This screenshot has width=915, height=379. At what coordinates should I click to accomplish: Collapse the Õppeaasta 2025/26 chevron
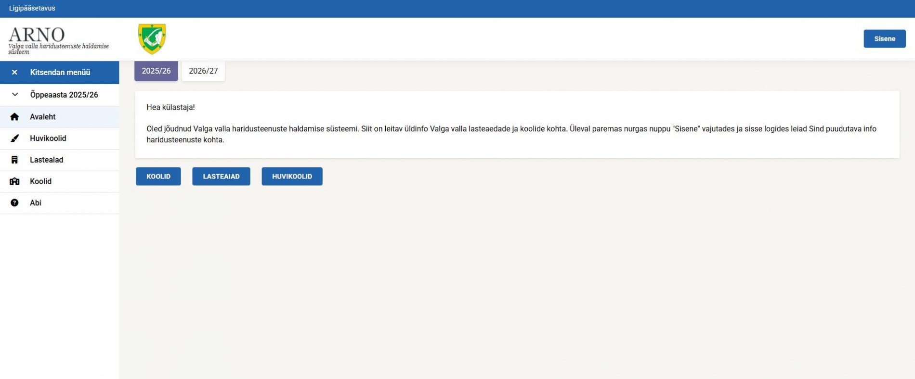tap(14, 95)
